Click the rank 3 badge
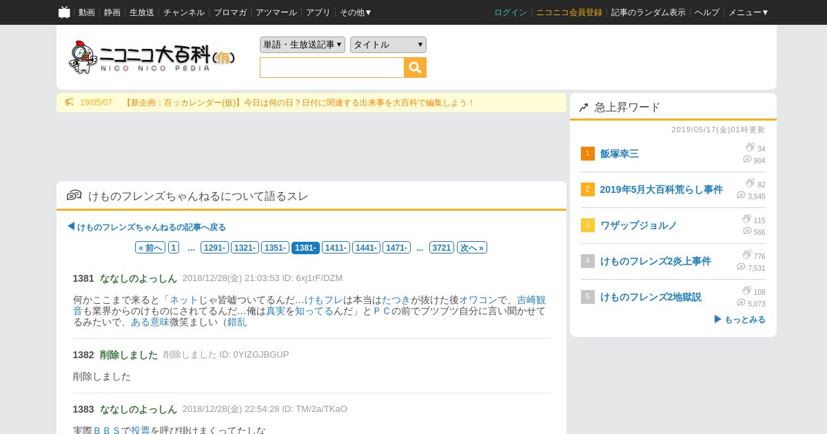The image size is (827, 434). [x=587, y=225]
